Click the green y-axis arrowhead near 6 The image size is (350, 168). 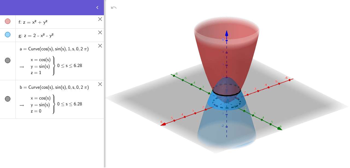point(280,129)
